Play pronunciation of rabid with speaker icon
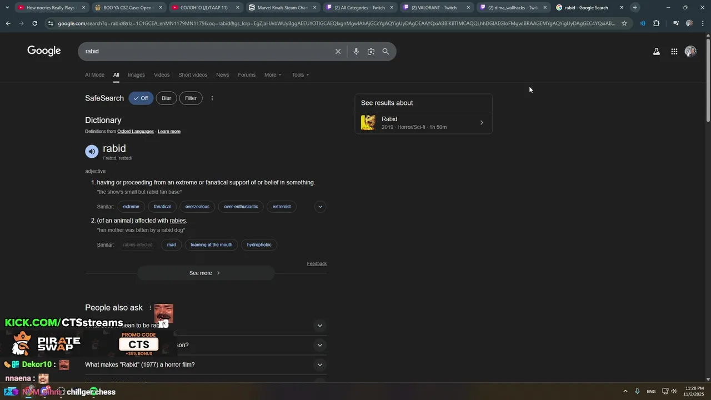Viewport: 711px width, 400px height. point(92,151)
